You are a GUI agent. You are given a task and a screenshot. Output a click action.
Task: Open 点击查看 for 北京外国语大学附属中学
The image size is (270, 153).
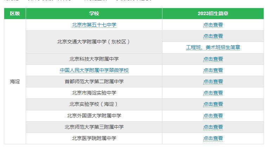pyautogui.click(x=213, y=116)
